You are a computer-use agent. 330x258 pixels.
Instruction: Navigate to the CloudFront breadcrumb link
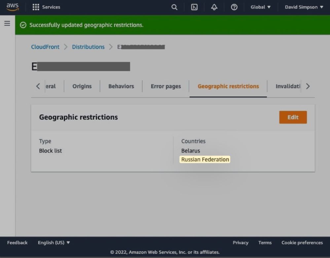click(x=45, y=47)
